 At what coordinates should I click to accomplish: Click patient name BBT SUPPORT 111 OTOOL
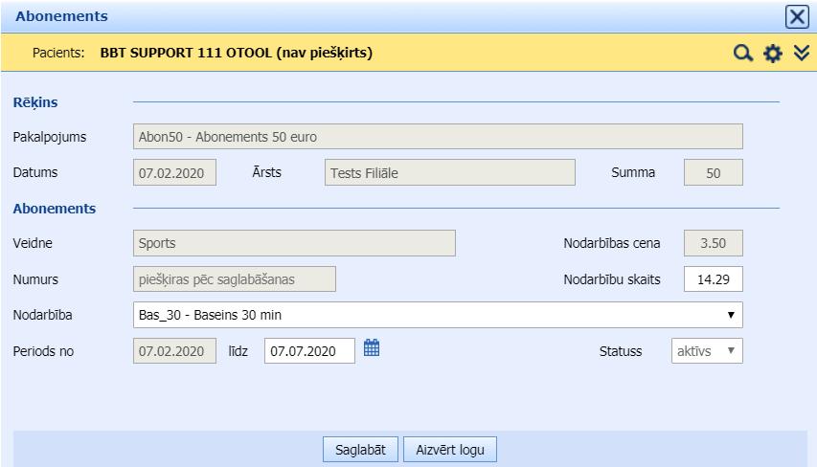pyautogui.click(x=236, y=54)
